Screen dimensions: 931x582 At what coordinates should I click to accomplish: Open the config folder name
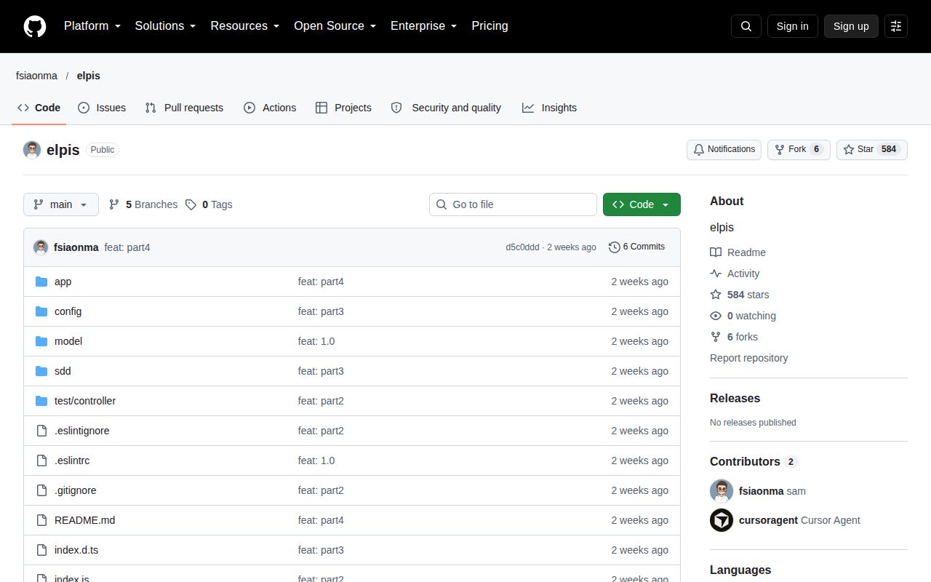click(68, 311)
